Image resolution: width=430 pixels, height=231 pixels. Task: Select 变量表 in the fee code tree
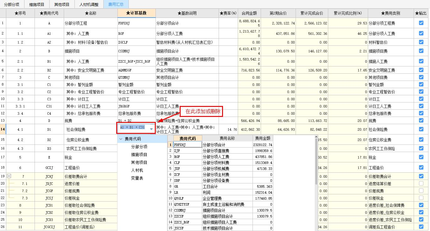[137, 178]
